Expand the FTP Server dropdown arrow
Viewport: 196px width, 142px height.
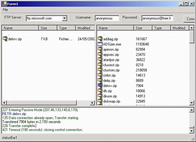[64, 18]
